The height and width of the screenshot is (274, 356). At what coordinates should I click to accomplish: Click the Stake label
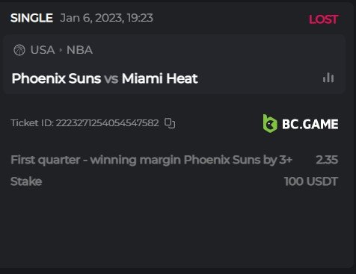click(26, 181)
